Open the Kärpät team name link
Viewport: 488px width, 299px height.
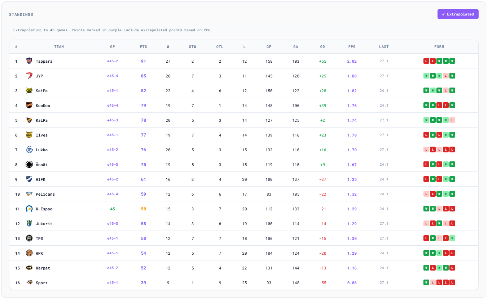click(x=43, y=268)
